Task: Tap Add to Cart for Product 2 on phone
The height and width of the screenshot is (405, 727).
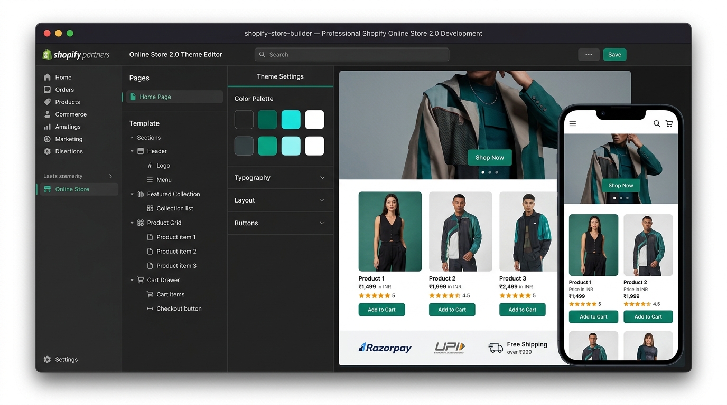Action: coord(648,317)
